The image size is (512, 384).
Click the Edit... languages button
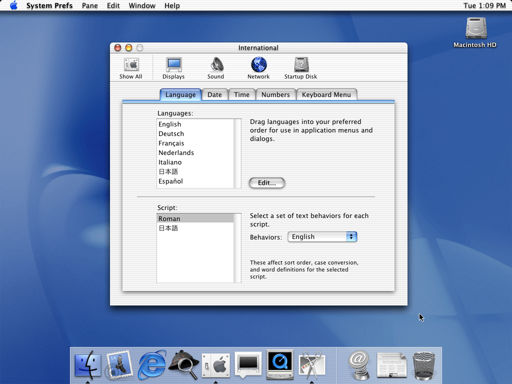pyautogui.click(x=266, y=183)
